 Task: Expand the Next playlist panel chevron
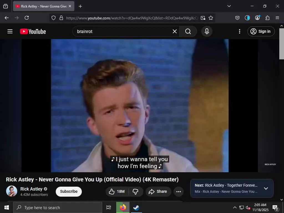point(266,188)
